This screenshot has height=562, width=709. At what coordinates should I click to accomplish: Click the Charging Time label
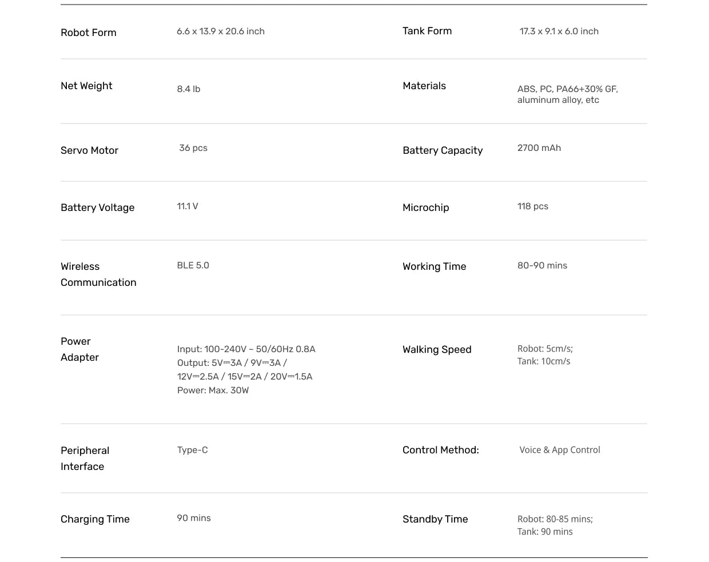click(95, 519)
